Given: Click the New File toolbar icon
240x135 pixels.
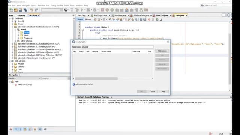Looking at the screenshot, I should click(x=11, y=10).
